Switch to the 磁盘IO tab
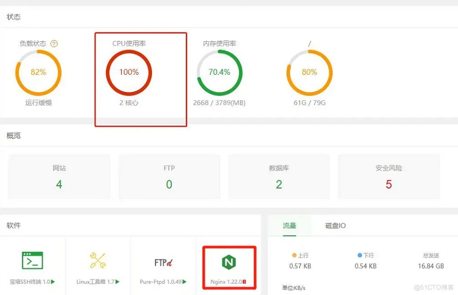Image resolution: width=458 pixels, height=295 pixels. tap(336, 225)
